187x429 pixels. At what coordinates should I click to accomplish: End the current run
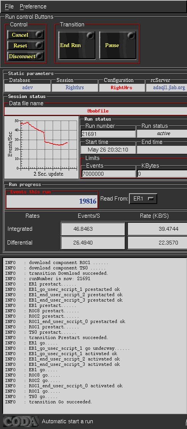coord(77,45)
